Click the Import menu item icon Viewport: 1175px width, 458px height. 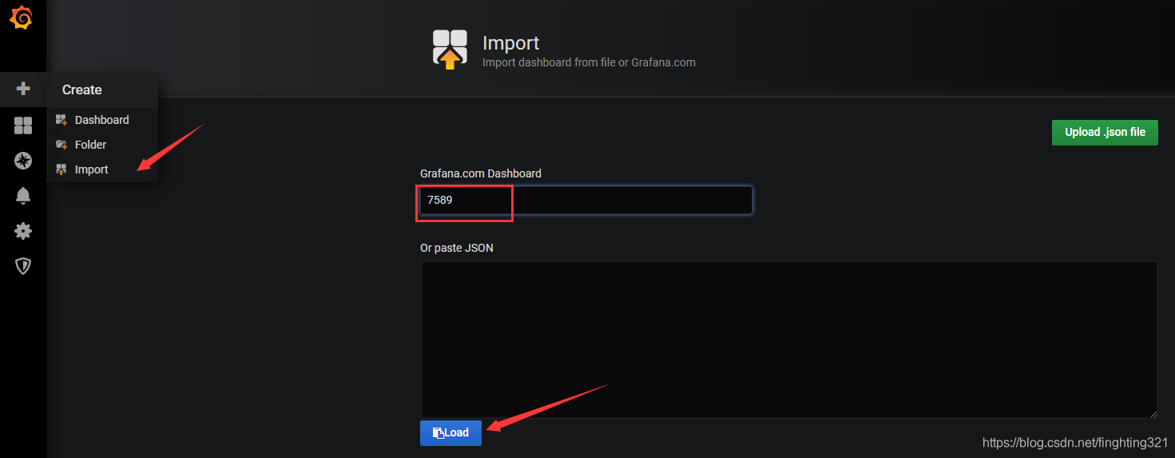(x=61, y=169)
